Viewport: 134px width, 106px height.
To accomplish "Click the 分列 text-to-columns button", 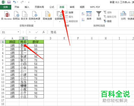I will point(123,15).
